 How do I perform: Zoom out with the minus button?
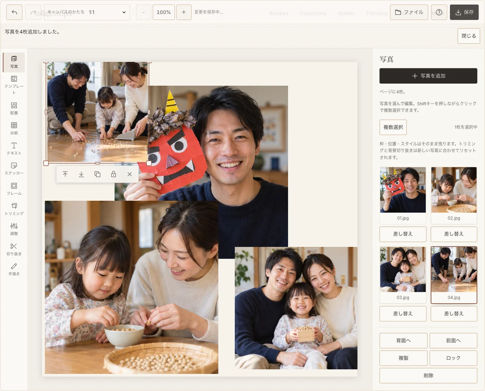(x=144, y=12)
